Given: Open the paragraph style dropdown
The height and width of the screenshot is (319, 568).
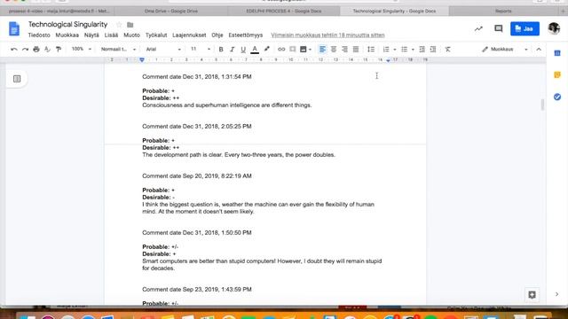Looking at the screenshot, I should (118, 50).
